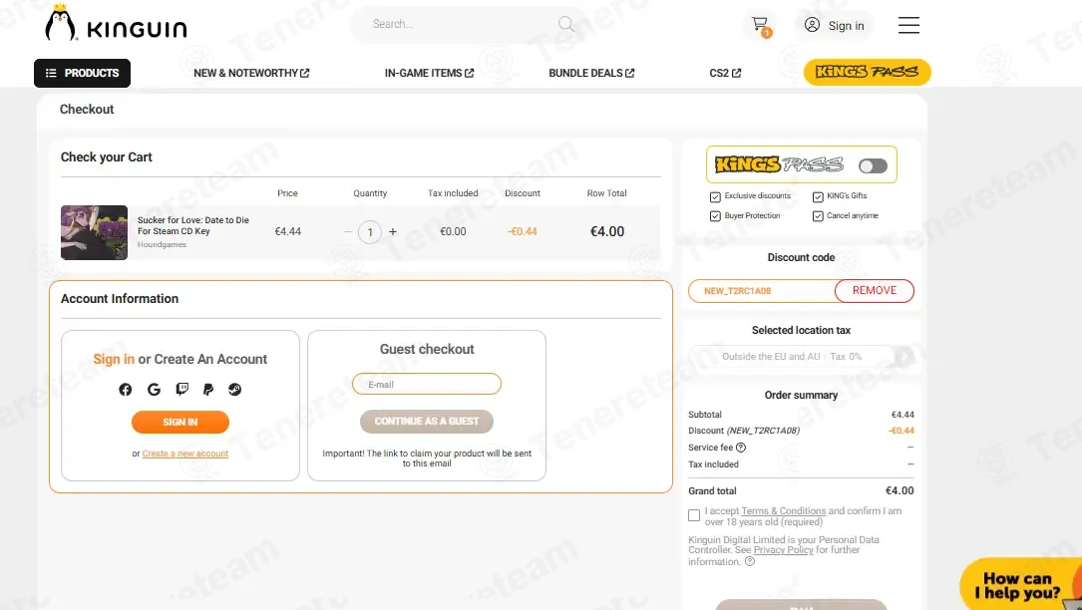Sign in with PayPal icon
1082x610 pixels.
208,389
